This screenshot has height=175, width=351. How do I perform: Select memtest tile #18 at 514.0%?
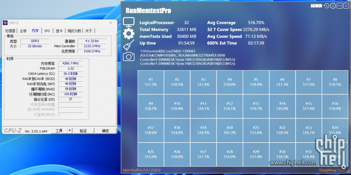tap(177, 130)
